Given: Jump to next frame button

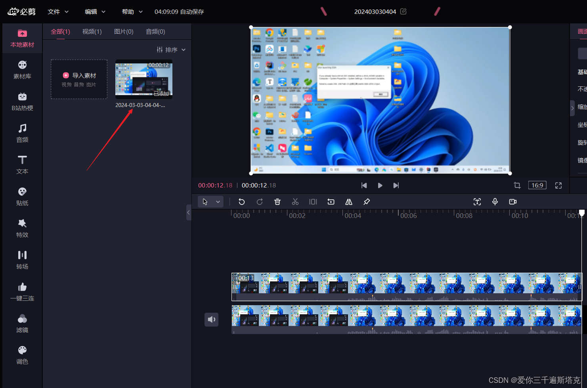Looking at the screenshot, I should pyautogui.click(x=396, y=185).
